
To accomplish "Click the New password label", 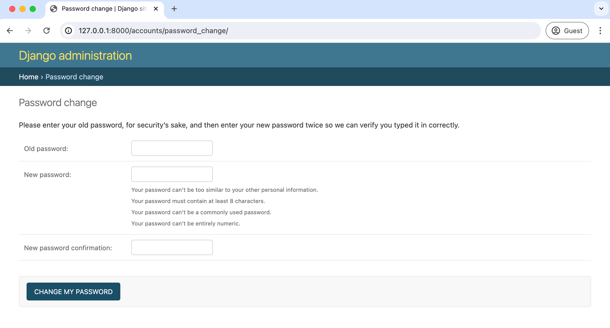I will click(48, 175).
